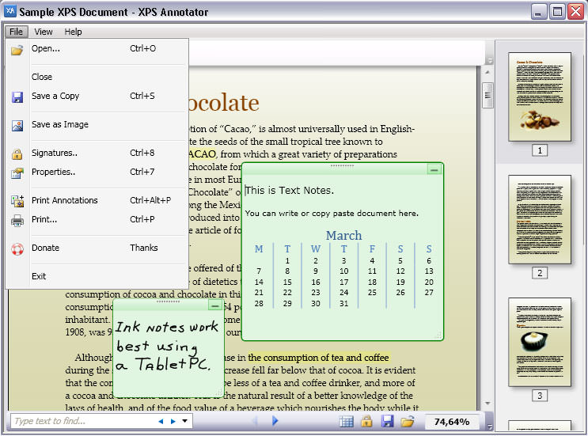
Task: Click the scroll down arrow of document
Action: (487, 404)
